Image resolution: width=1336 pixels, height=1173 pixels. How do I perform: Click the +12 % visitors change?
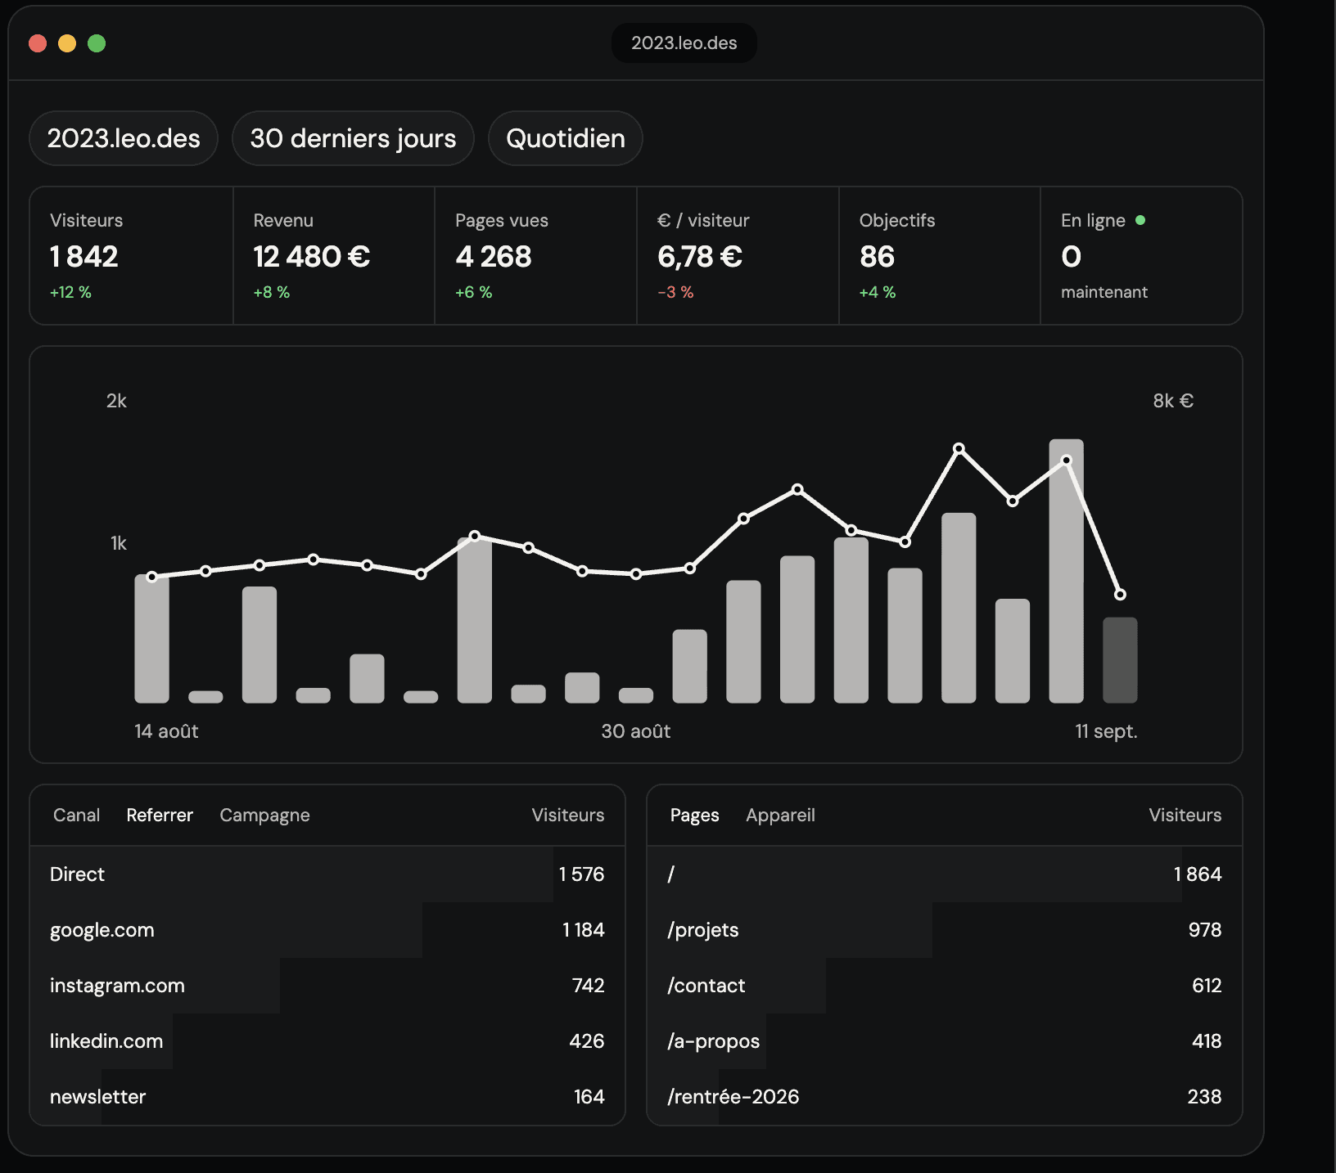70,292
